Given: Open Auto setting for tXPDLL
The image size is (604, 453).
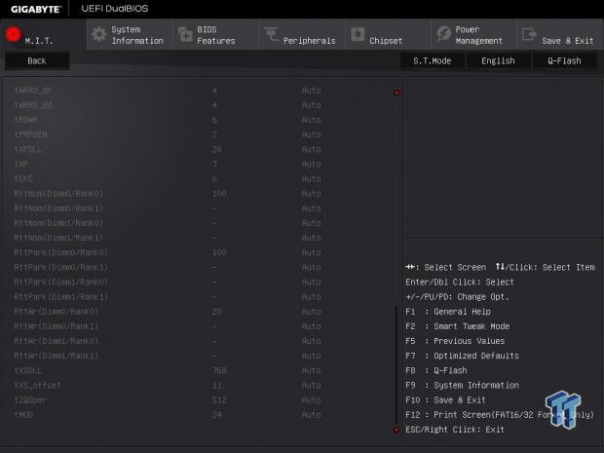Looking at the screenshot, I should coord(311,149).
